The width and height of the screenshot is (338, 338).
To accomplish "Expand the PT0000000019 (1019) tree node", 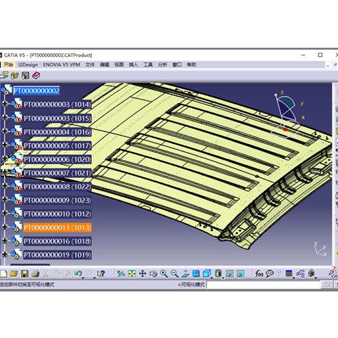I will coord(5,254).
